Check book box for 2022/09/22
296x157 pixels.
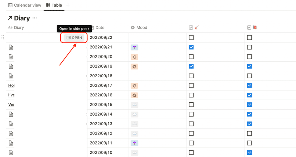[249, 38]
